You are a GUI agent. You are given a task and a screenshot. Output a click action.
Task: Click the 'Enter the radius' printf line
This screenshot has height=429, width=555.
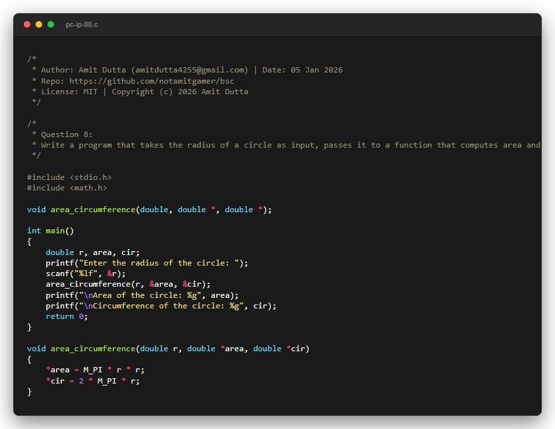(147, 263)
